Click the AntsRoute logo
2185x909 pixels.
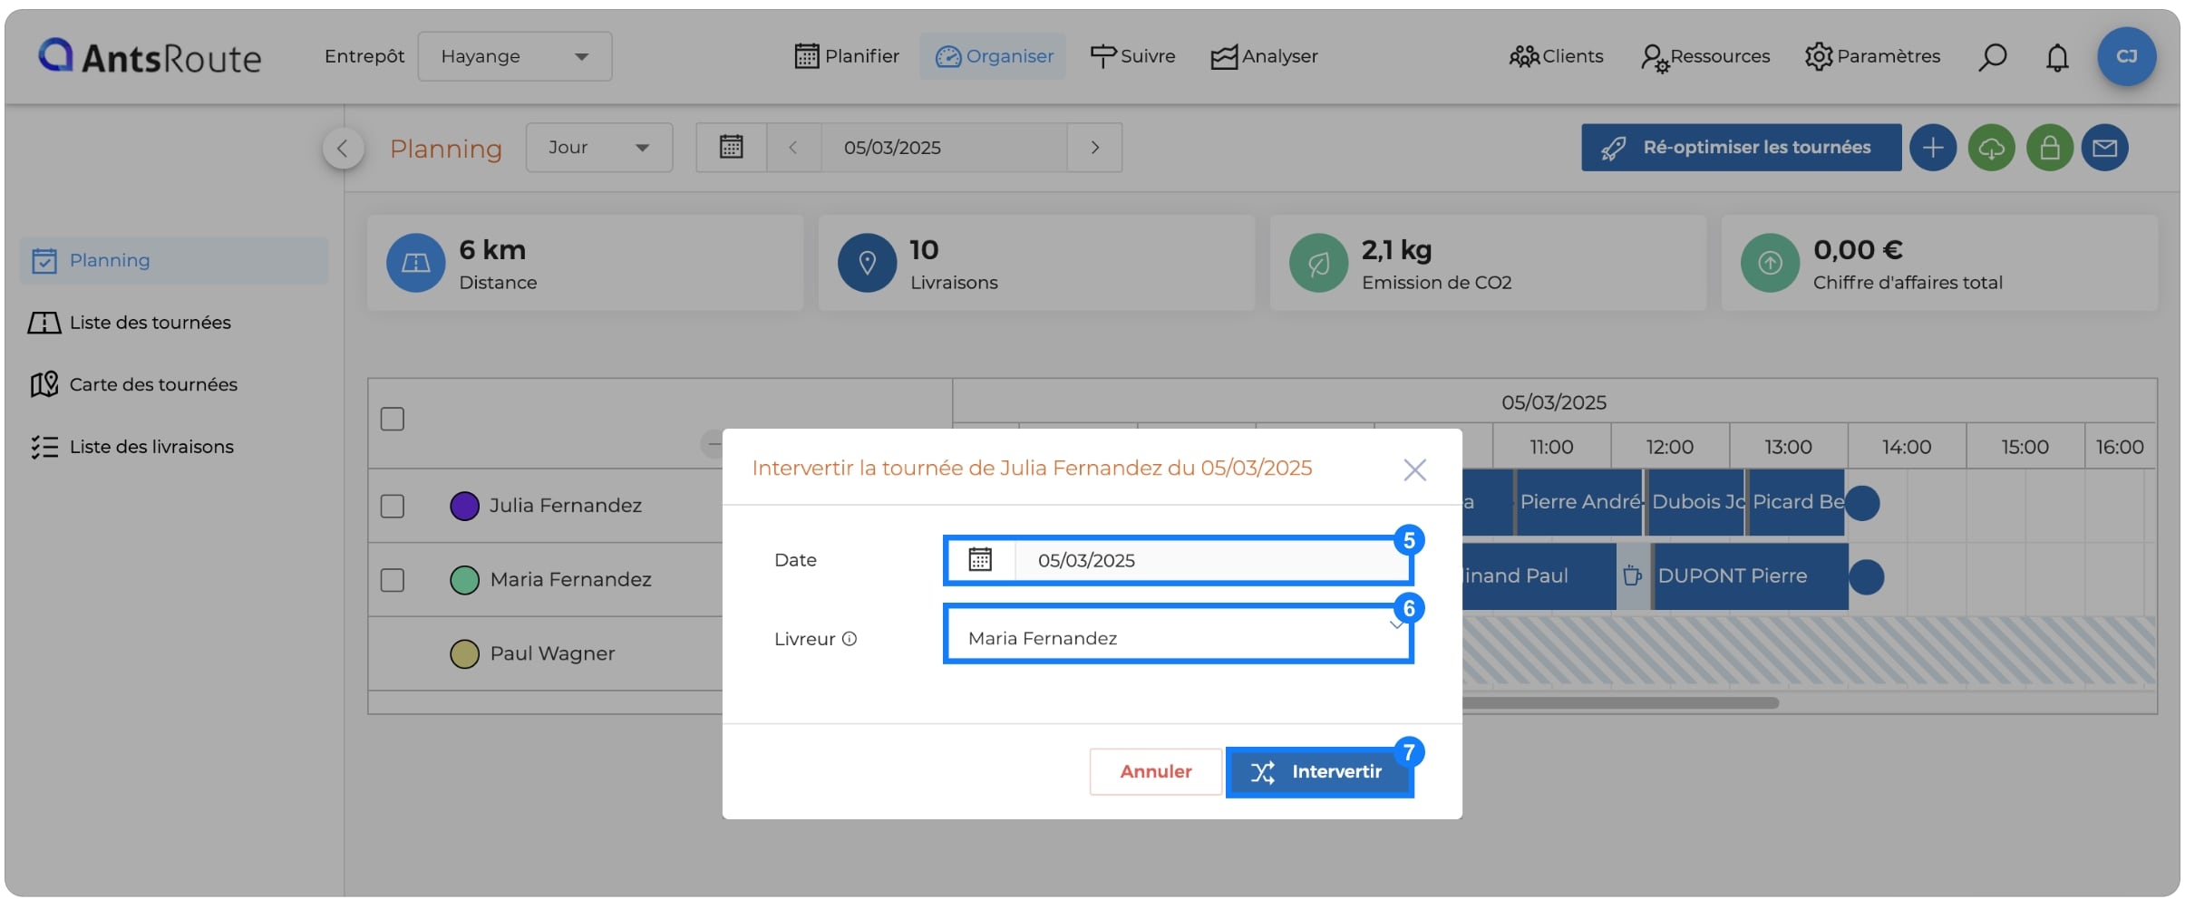150,57
